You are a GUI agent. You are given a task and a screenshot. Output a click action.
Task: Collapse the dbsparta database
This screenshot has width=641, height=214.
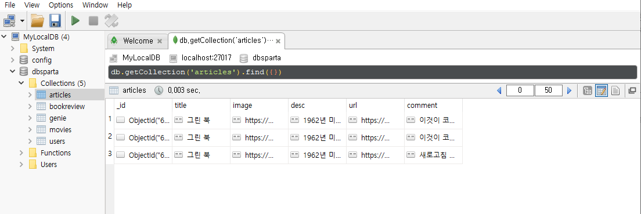click(13, 71)
